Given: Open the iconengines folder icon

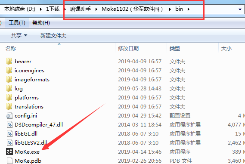Looking at the screenshot, I should [9, 70].
